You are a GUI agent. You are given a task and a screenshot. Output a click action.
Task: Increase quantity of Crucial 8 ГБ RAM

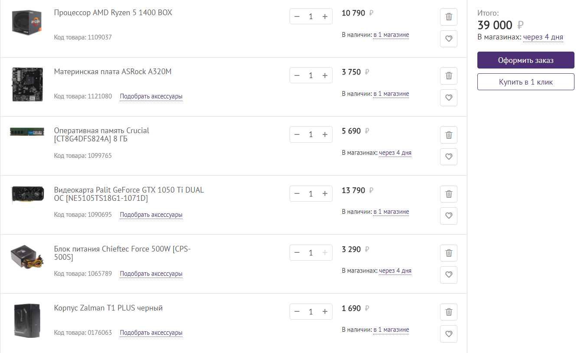coord(325,134)
